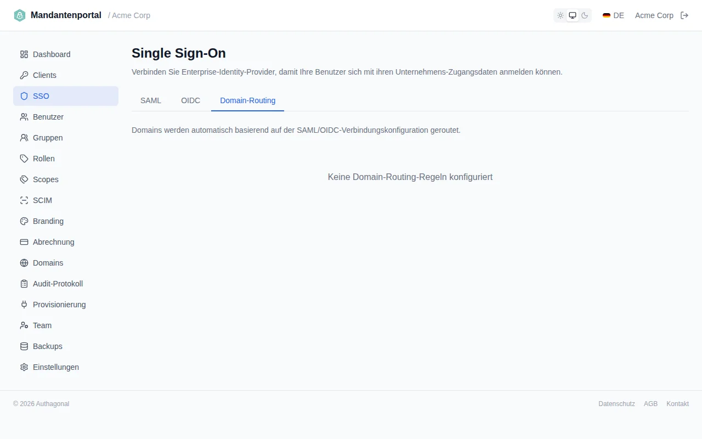This screenshot has height=439, width=702.
Task: Open Team page in sidebar
Action: point(66,325)
